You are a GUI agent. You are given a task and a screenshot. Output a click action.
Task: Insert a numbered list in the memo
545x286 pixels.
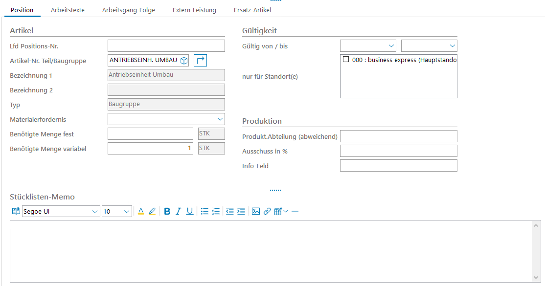216,211
